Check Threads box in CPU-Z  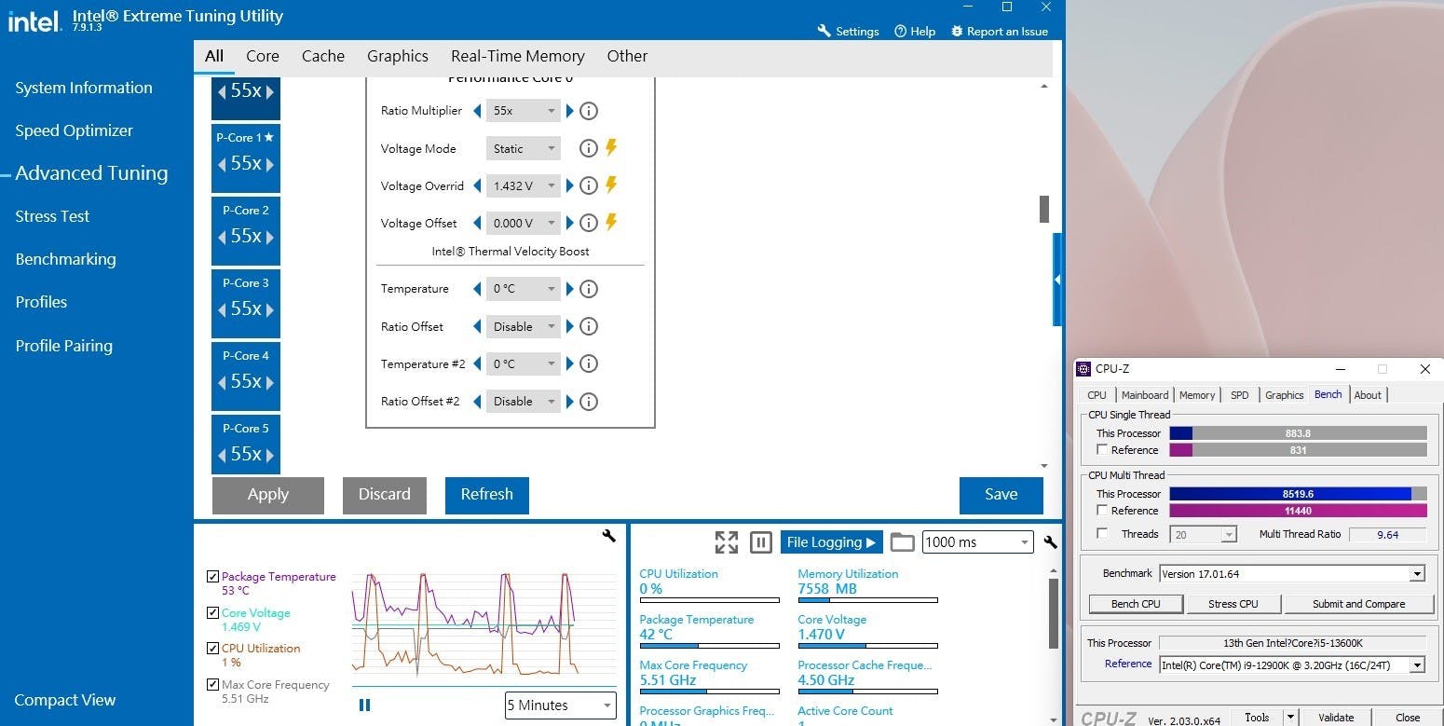coord(1103,534)
